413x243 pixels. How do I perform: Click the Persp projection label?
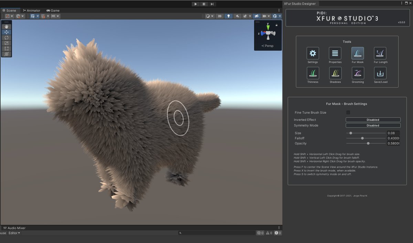(267, 46)
